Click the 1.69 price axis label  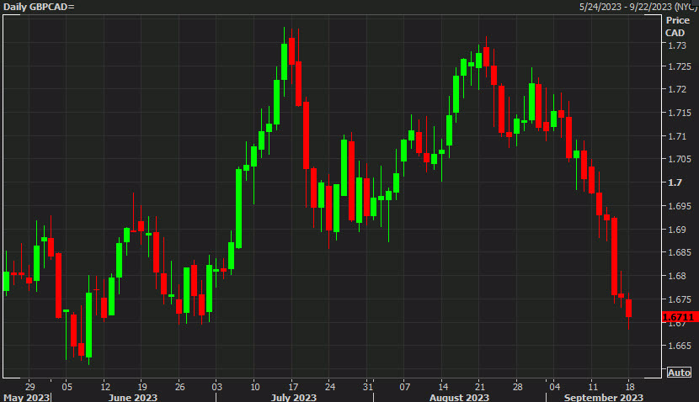tap(677, 230)
